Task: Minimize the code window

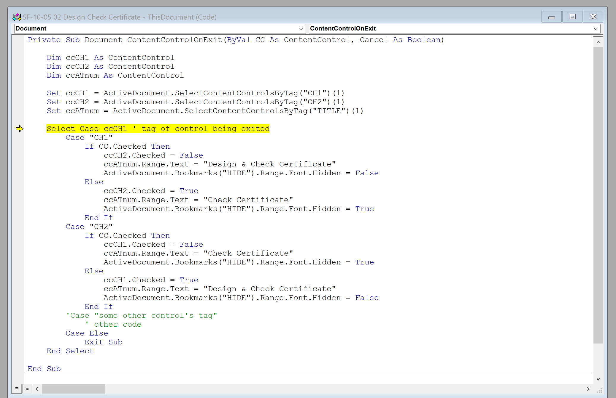Action: 551,17
